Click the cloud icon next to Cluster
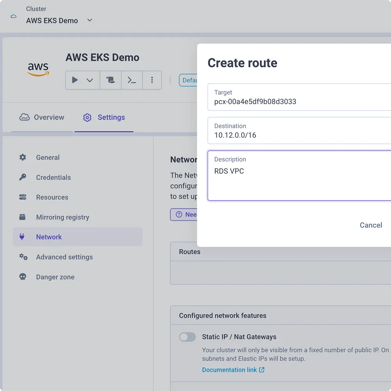The width and height of the screenshot is (391, 391). coord(13,16)
